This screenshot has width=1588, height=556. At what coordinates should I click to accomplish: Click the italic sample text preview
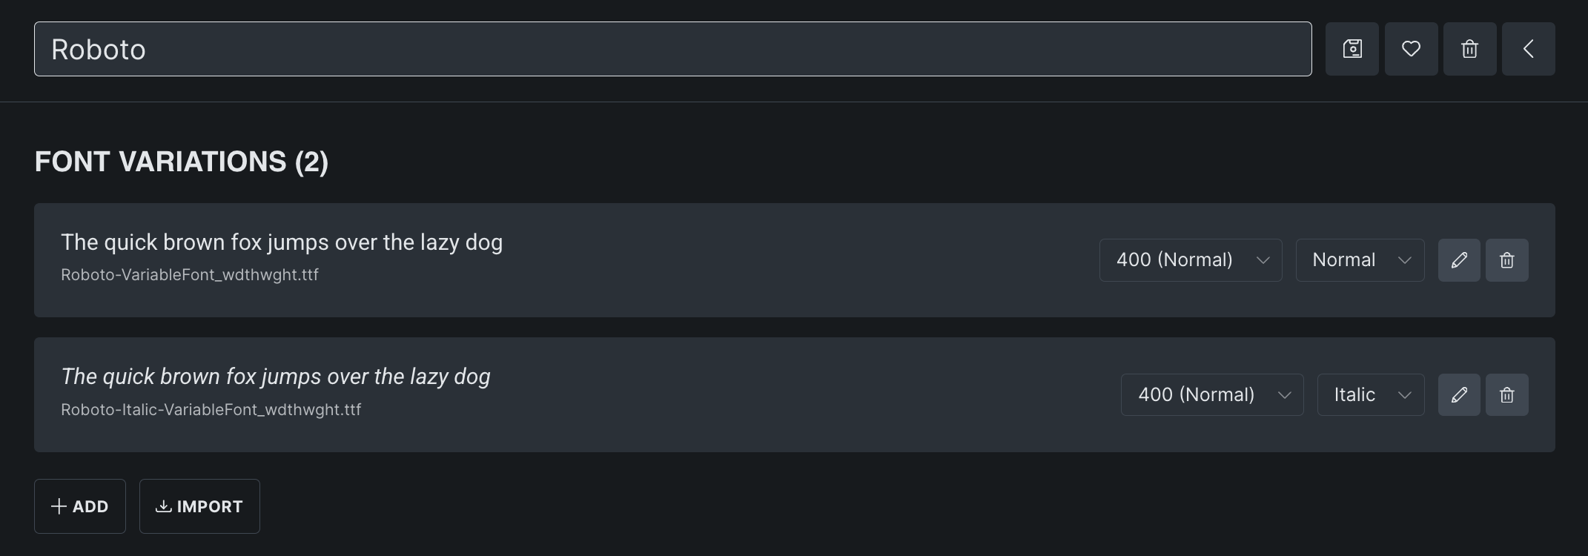click(x=276, y=377)
